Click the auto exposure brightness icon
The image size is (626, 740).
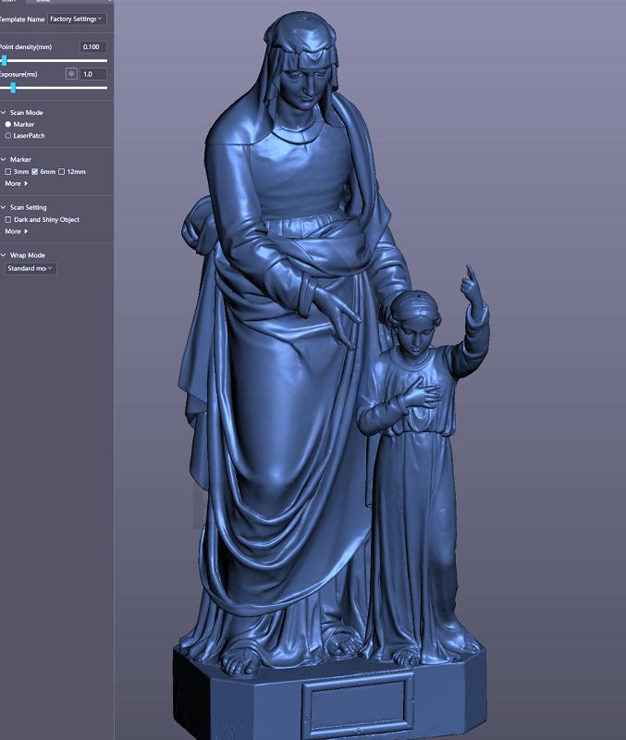pyautogui.click(x=70, y=74)
